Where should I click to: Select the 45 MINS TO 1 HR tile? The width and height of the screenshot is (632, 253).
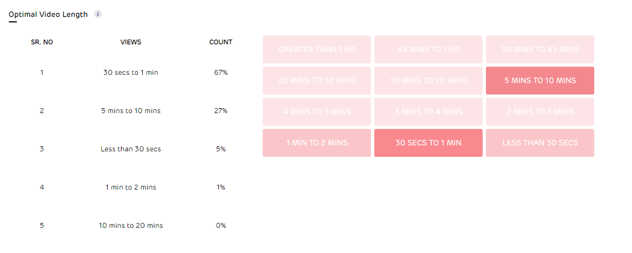pyautogui.click(x=428, y=50)
